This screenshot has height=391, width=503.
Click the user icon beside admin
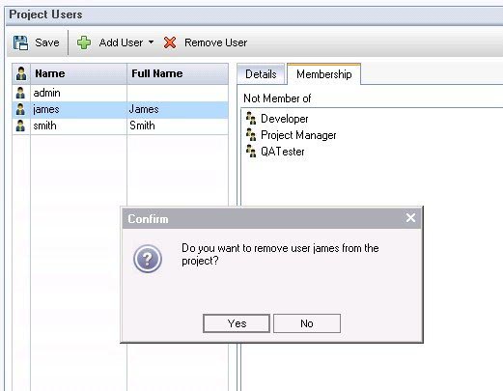click(x=20, y=93)
